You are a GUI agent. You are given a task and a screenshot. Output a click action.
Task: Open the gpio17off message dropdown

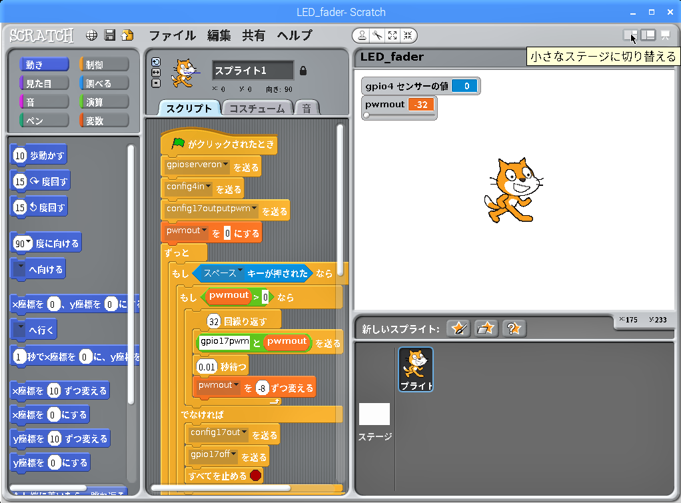pos(234,454)
